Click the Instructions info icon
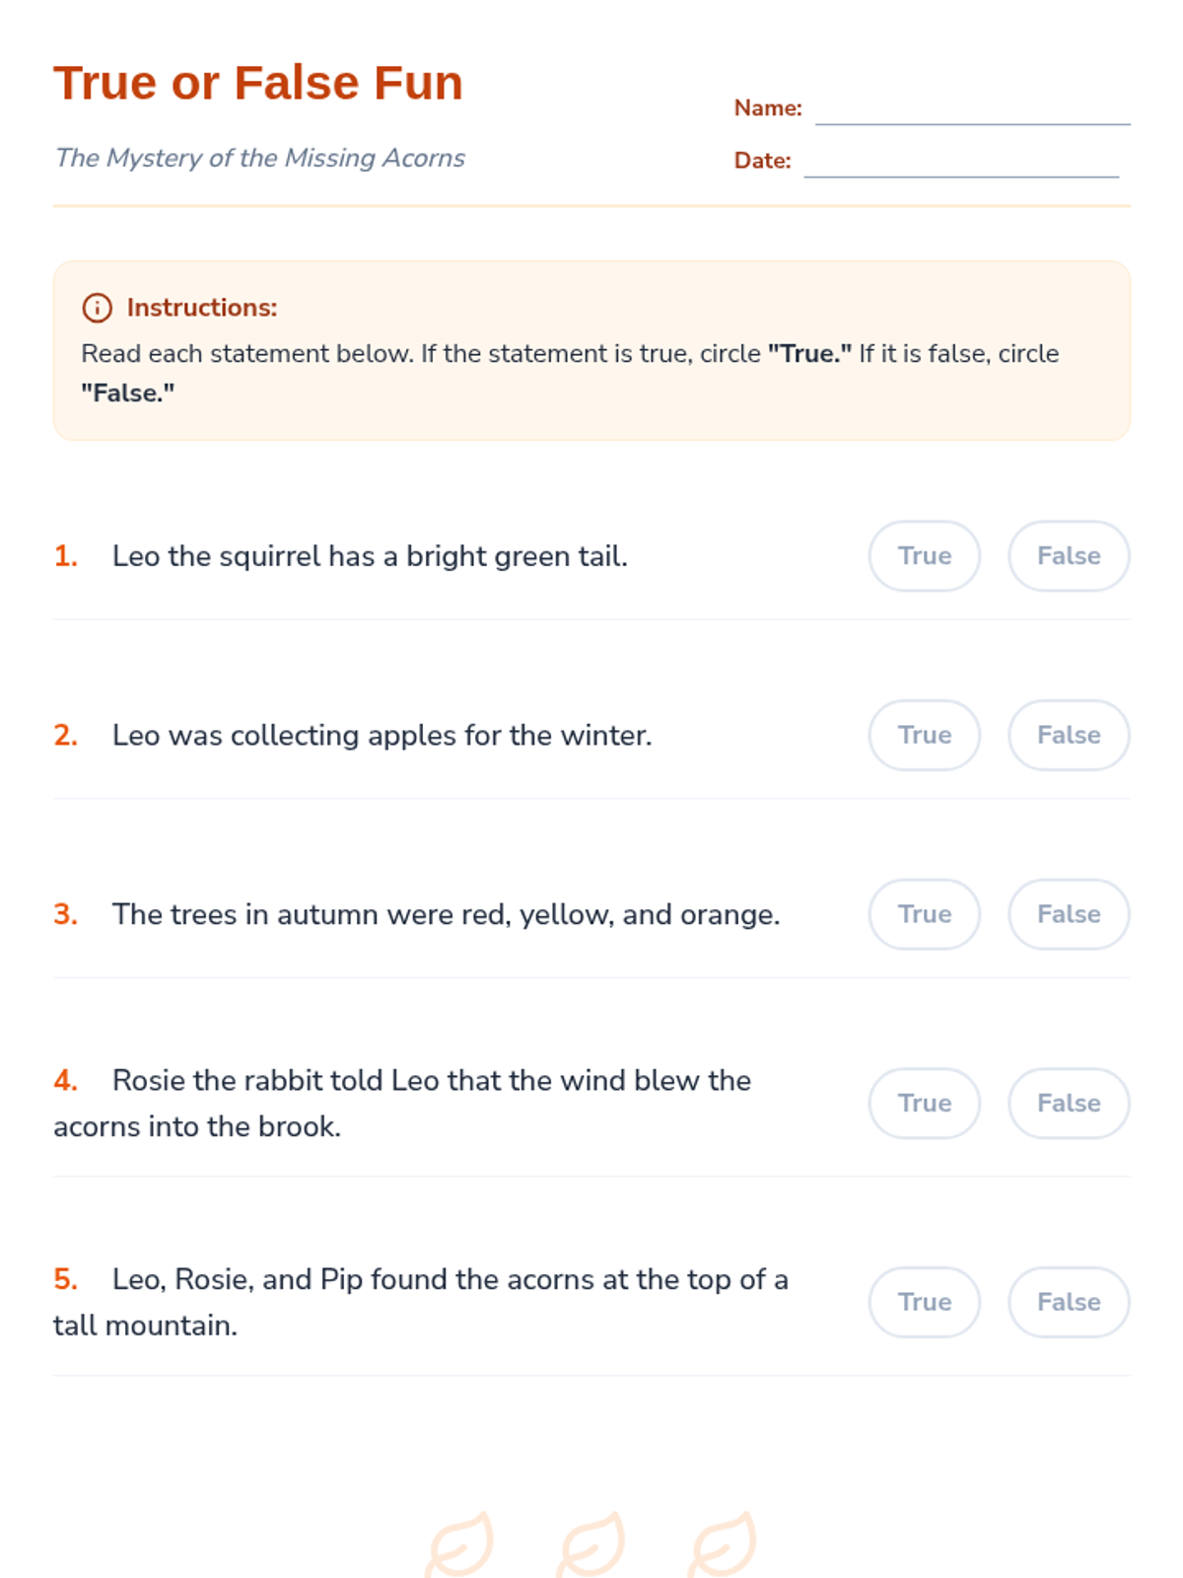 coord(97,308)
